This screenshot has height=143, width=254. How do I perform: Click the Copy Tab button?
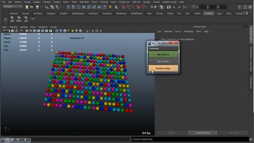pyautogui.click(x=233, y=133)
